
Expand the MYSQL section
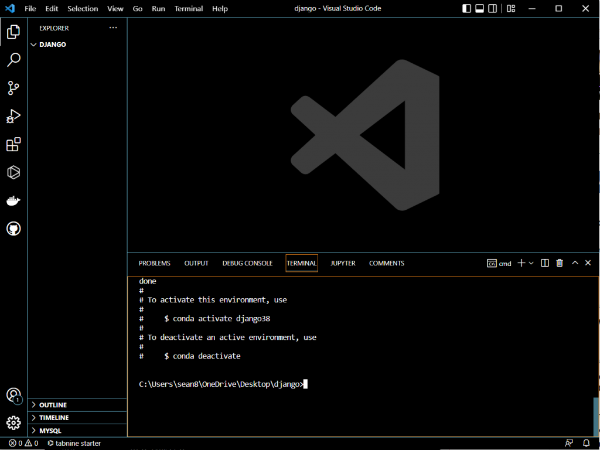coord(77,431)
